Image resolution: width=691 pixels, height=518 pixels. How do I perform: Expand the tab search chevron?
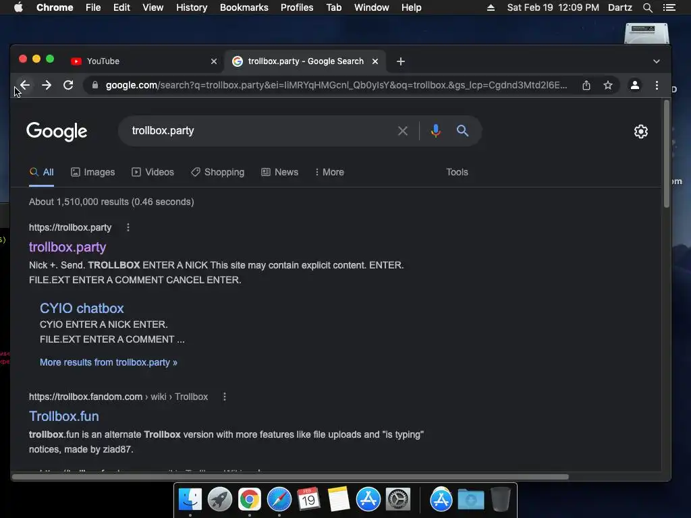[x=656, y=61]
